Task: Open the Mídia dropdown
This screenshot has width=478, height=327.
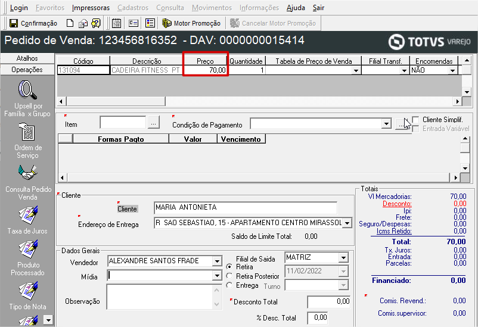Action: (x=217, y=276)
